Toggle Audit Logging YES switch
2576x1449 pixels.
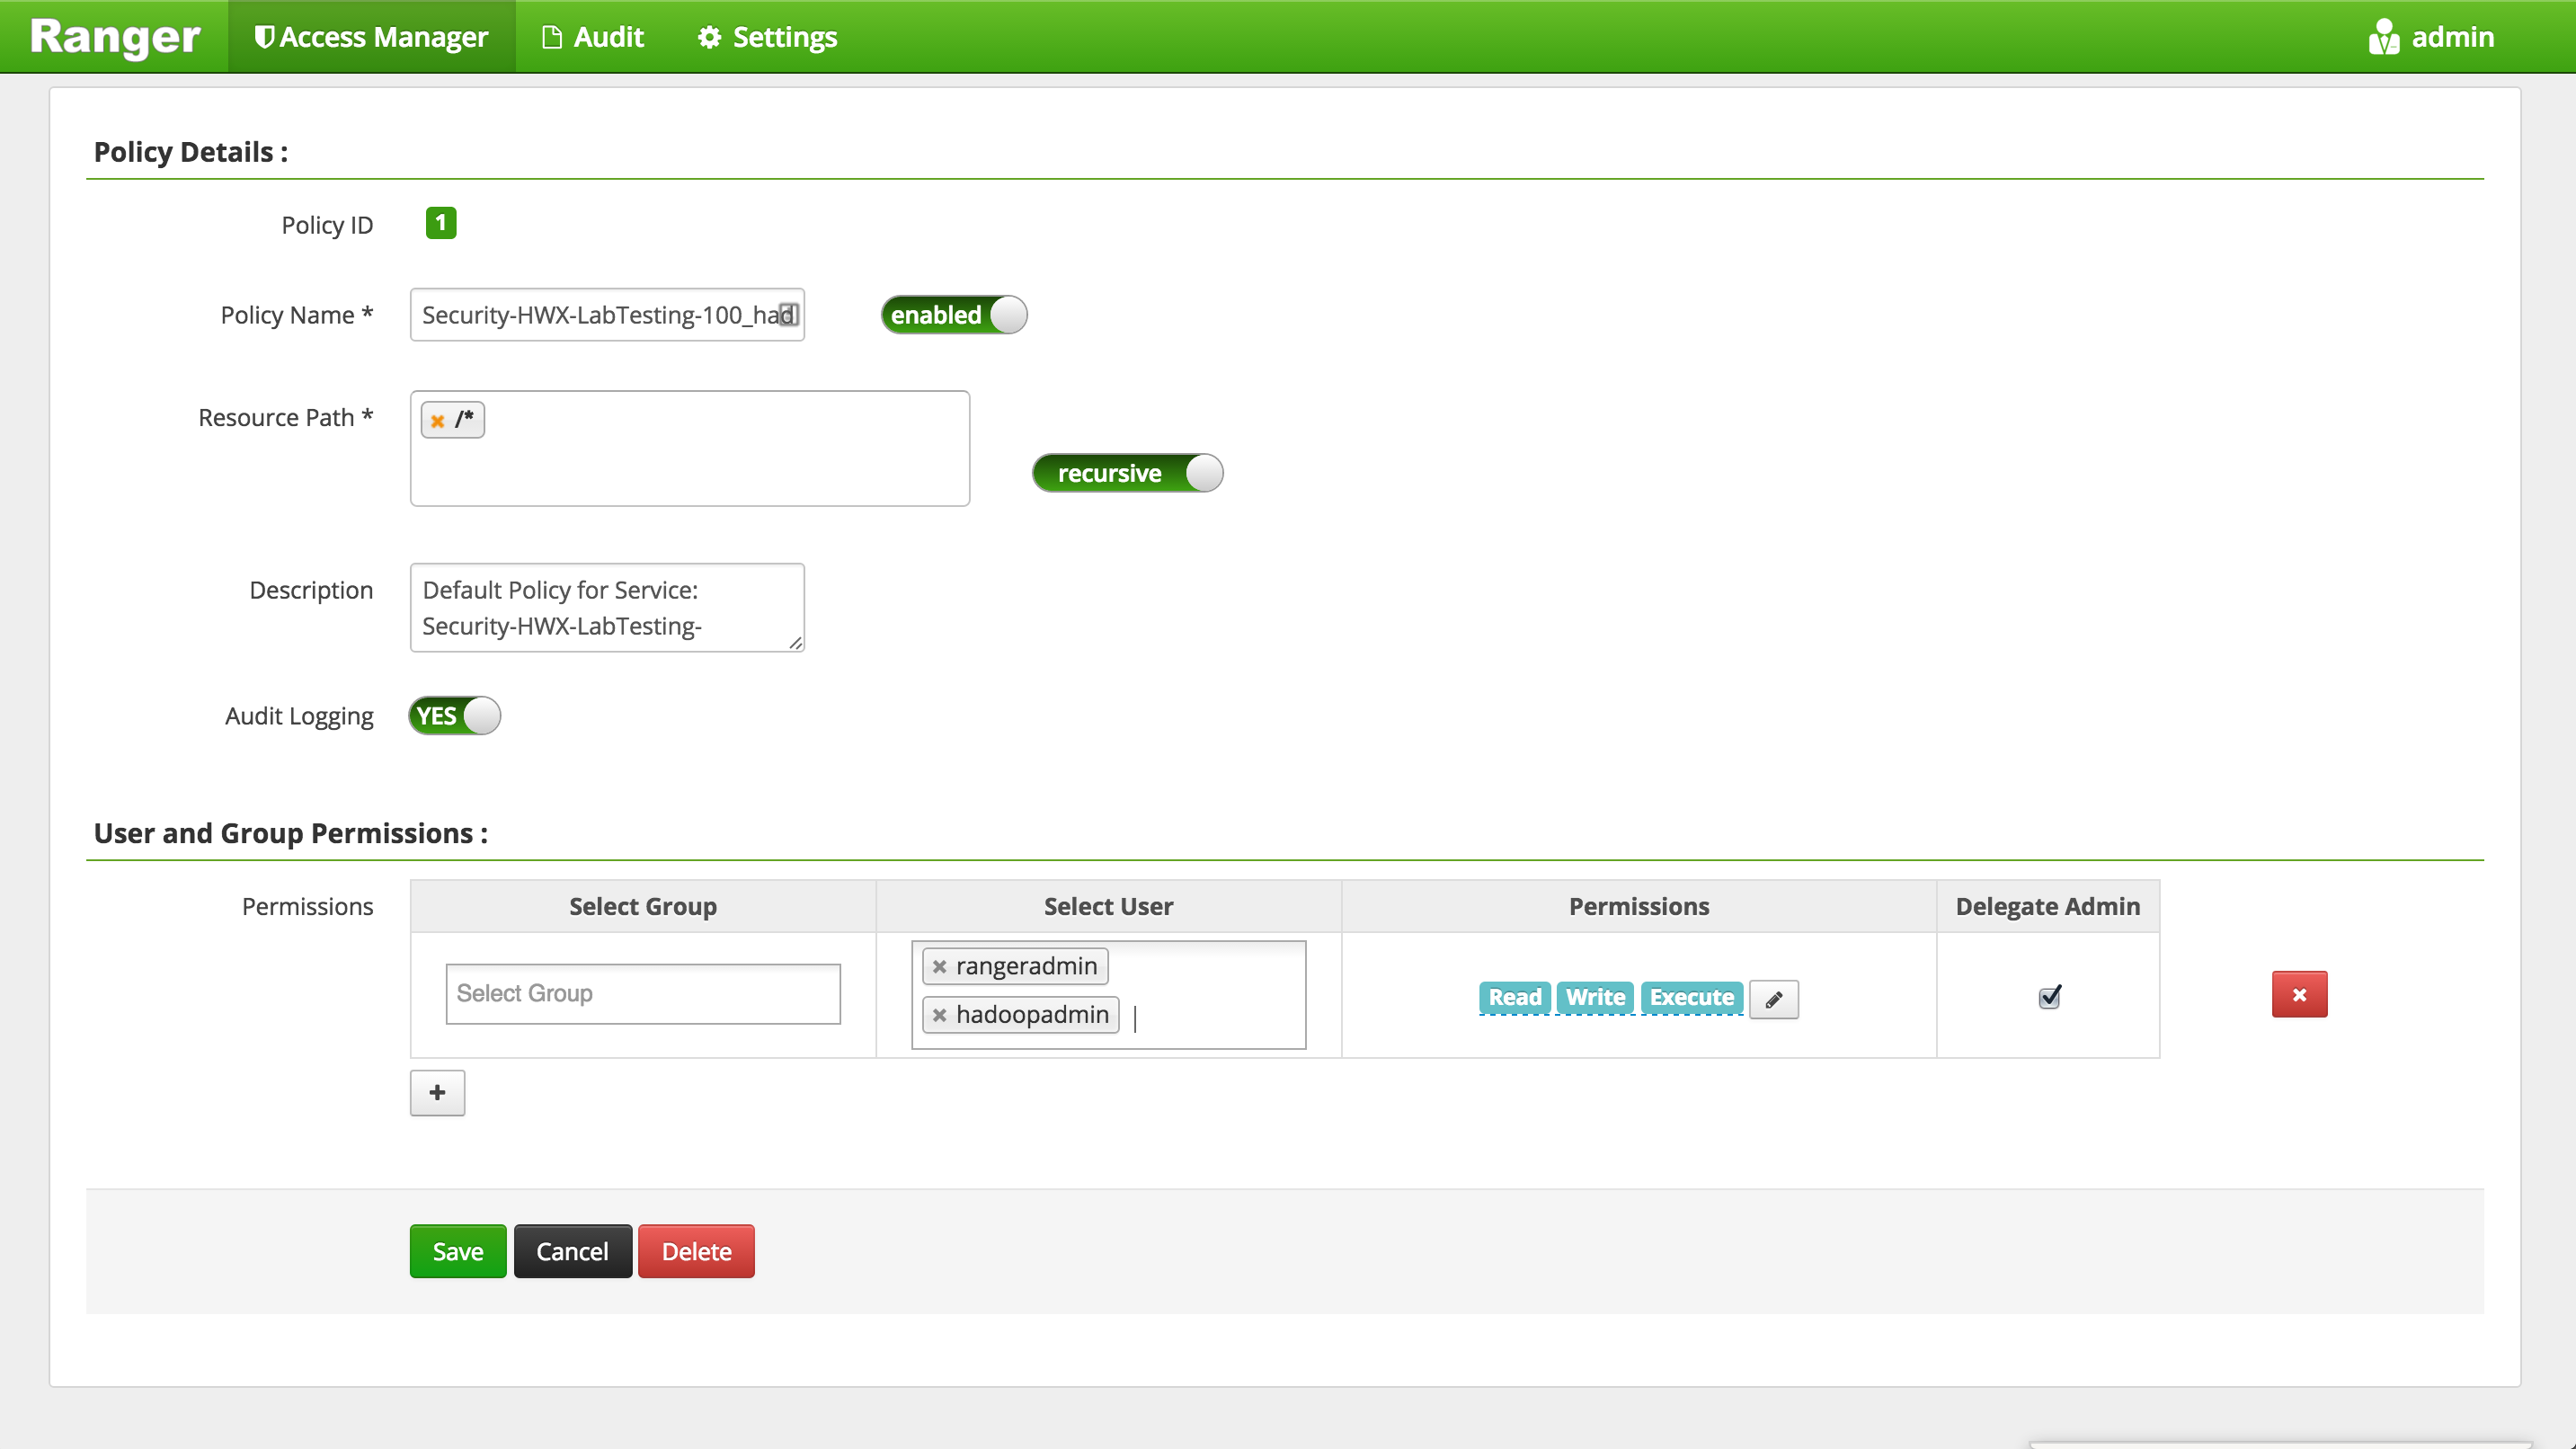[x=455, y=716]
